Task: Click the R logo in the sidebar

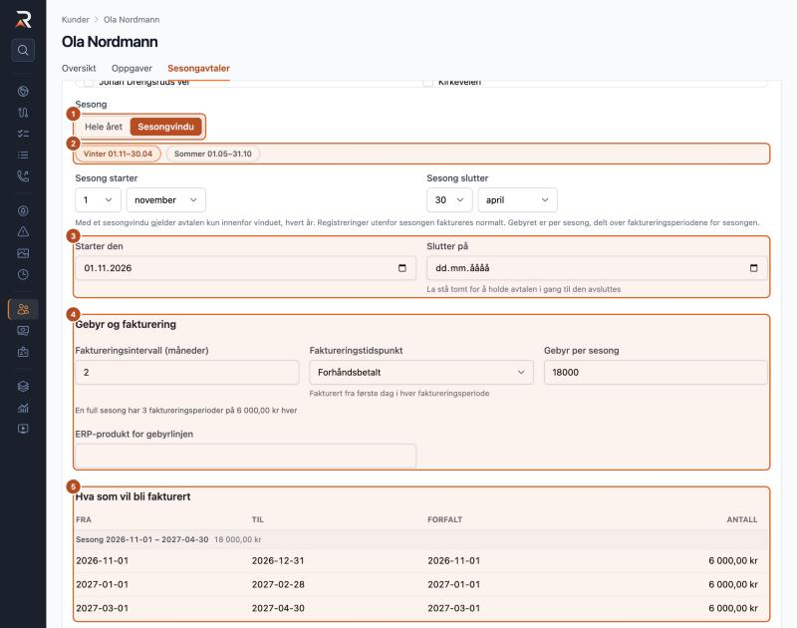Action: (23, 19)
